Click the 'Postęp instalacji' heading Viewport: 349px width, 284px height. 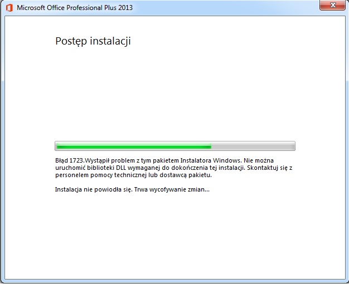coord(93,41)
